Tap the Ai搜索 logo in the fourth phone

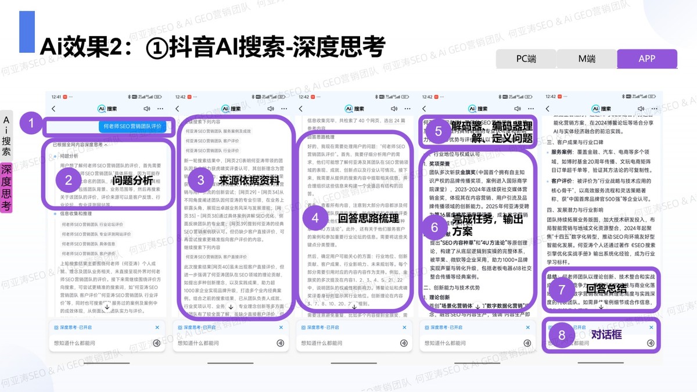[x=477, y=109]
